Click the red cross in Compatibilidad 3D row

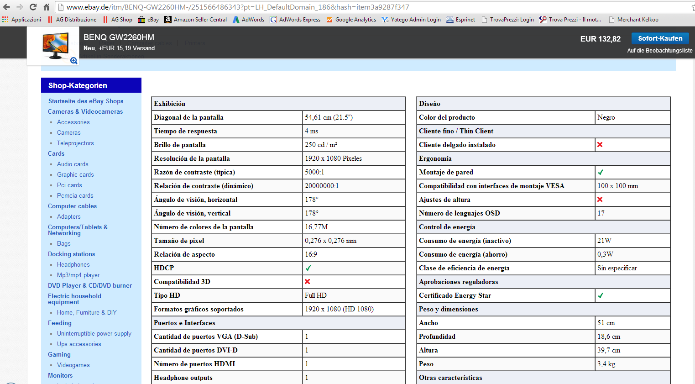click(x=308, y=282)
